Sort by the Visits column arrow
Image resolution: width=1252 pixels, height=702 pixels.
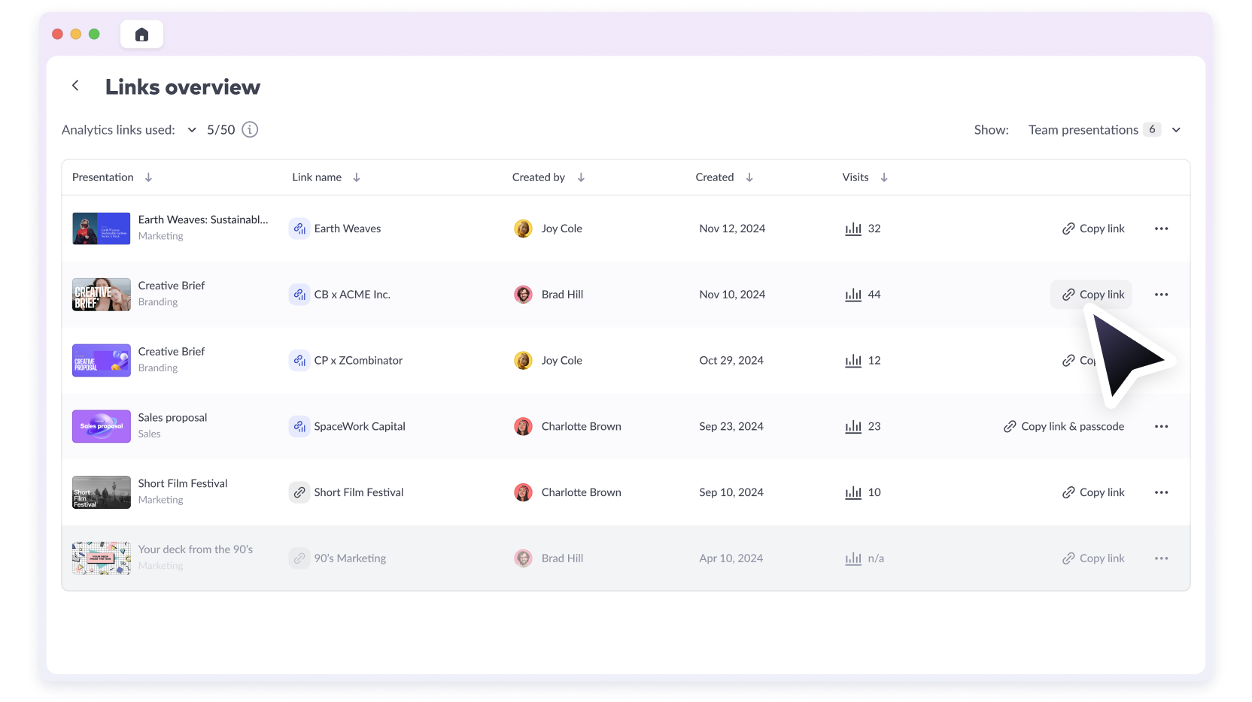884,177
